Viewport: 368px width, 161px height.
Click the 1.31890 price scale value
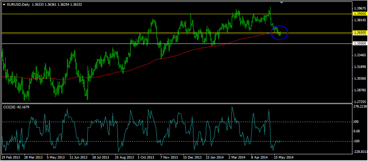point(361,67)
